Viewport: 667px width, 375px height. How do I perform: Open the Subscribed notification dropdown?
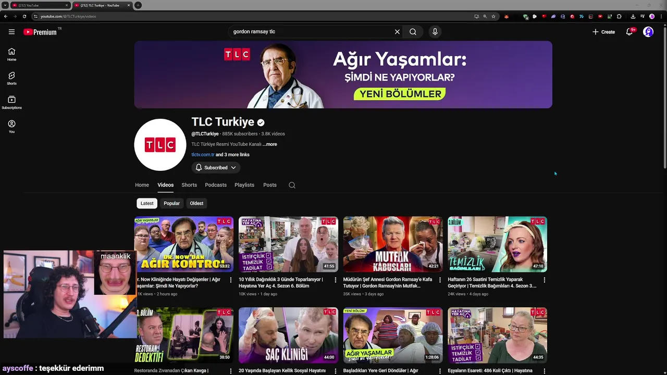click(x=216, y=168)
